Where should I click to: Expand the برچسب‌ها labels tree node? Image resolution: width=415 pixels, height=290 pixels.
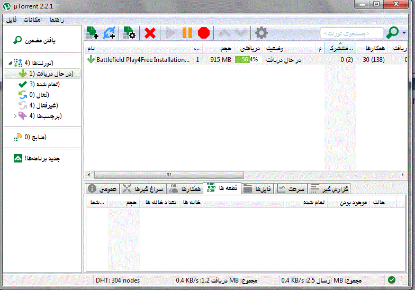click(14, 116)
